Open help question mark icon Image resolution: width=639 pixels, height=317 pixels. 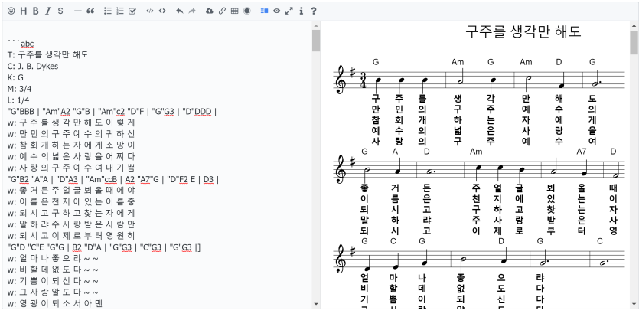[314, 11]
